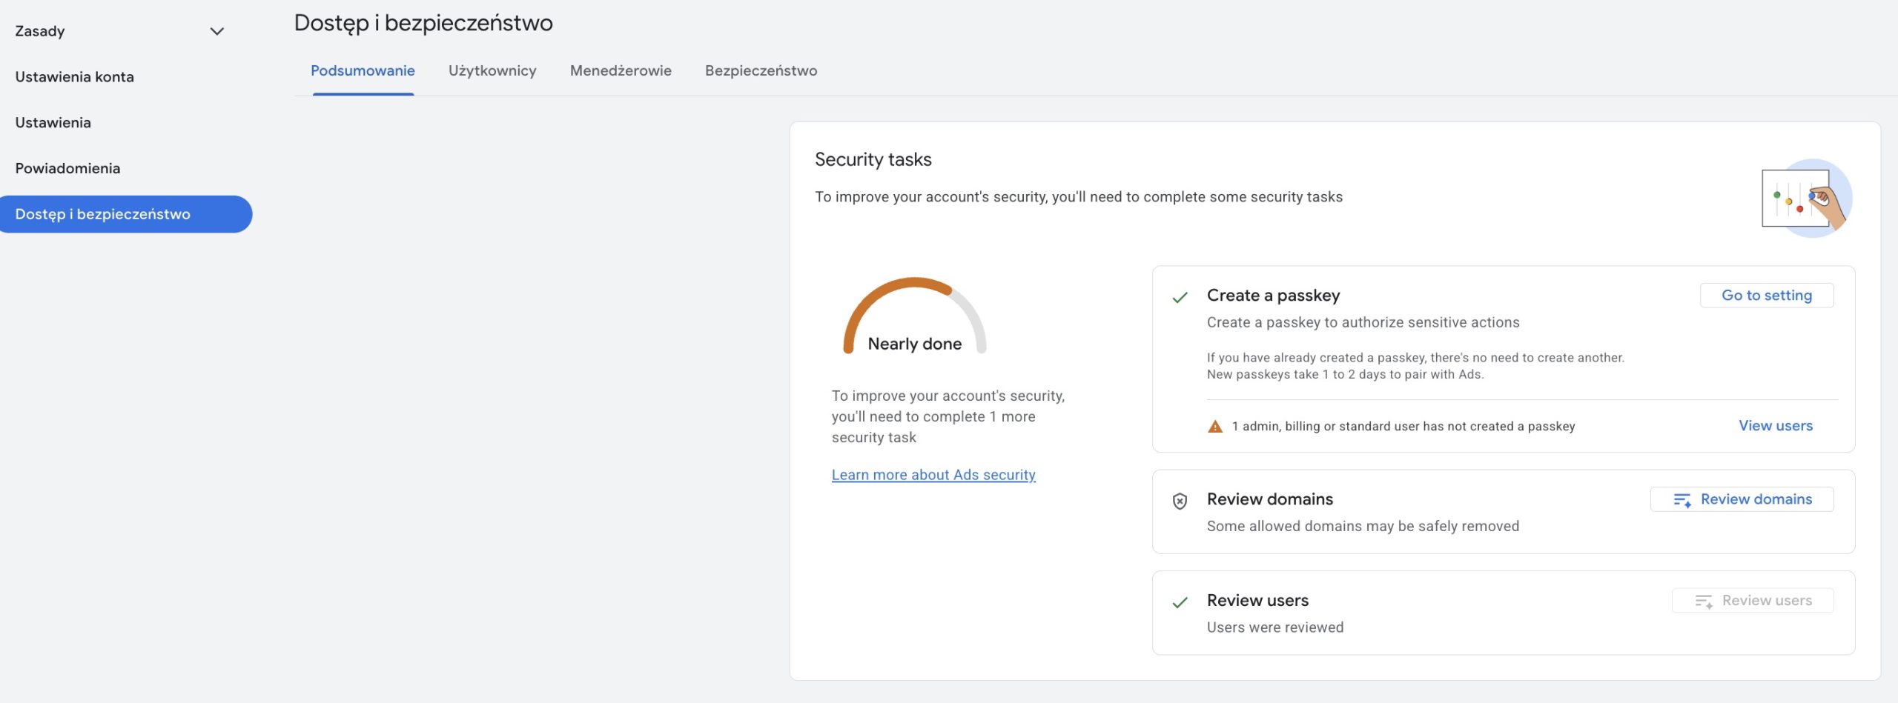The image size is (1898, 703).
Task: Click the Review domains card title
Action: pos(1269,499)
